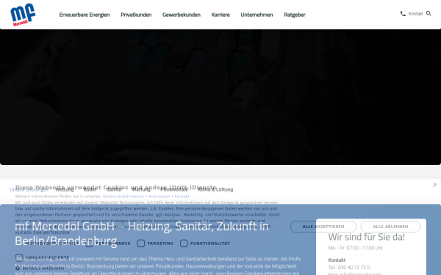The height and width of the screenshot is (275, 441).
Task: Click the Alle ablehnen button
Action: [391, 227]
